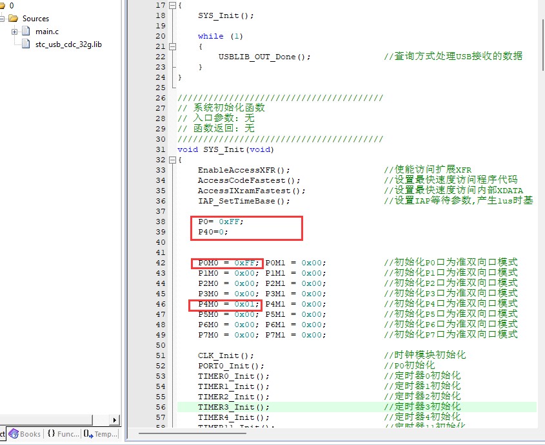Click the project pane right scroll arrow
Viewport: 545px width, 445px height.
[x=115, y=420]
